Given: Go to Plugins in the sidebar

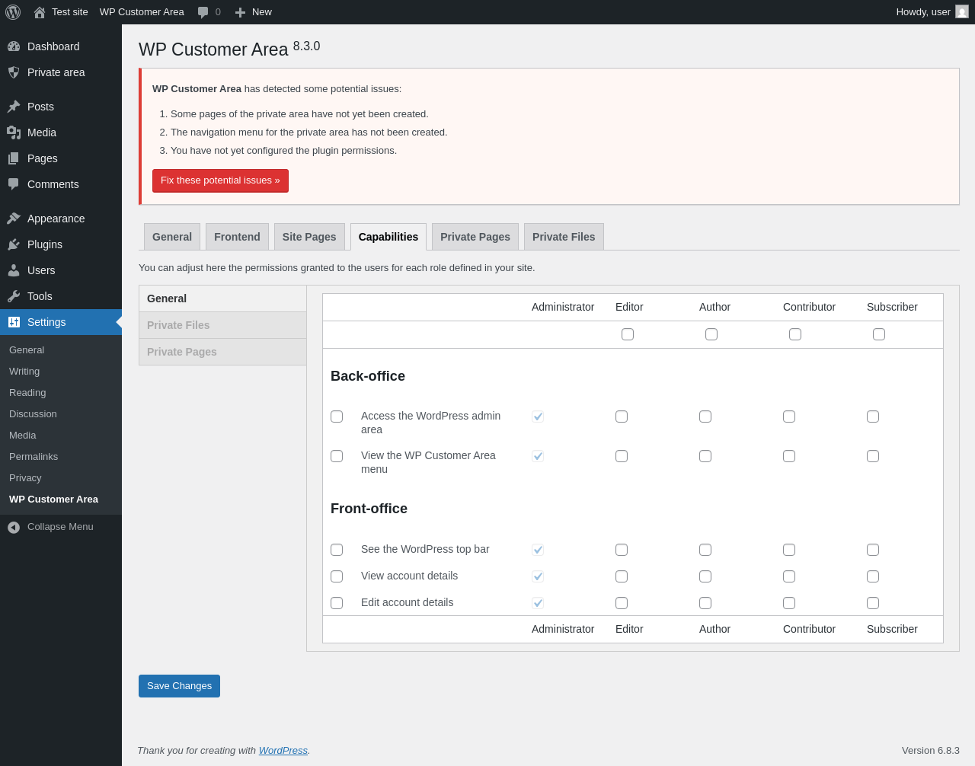Looking at the screenshot, I should [44, 244].
